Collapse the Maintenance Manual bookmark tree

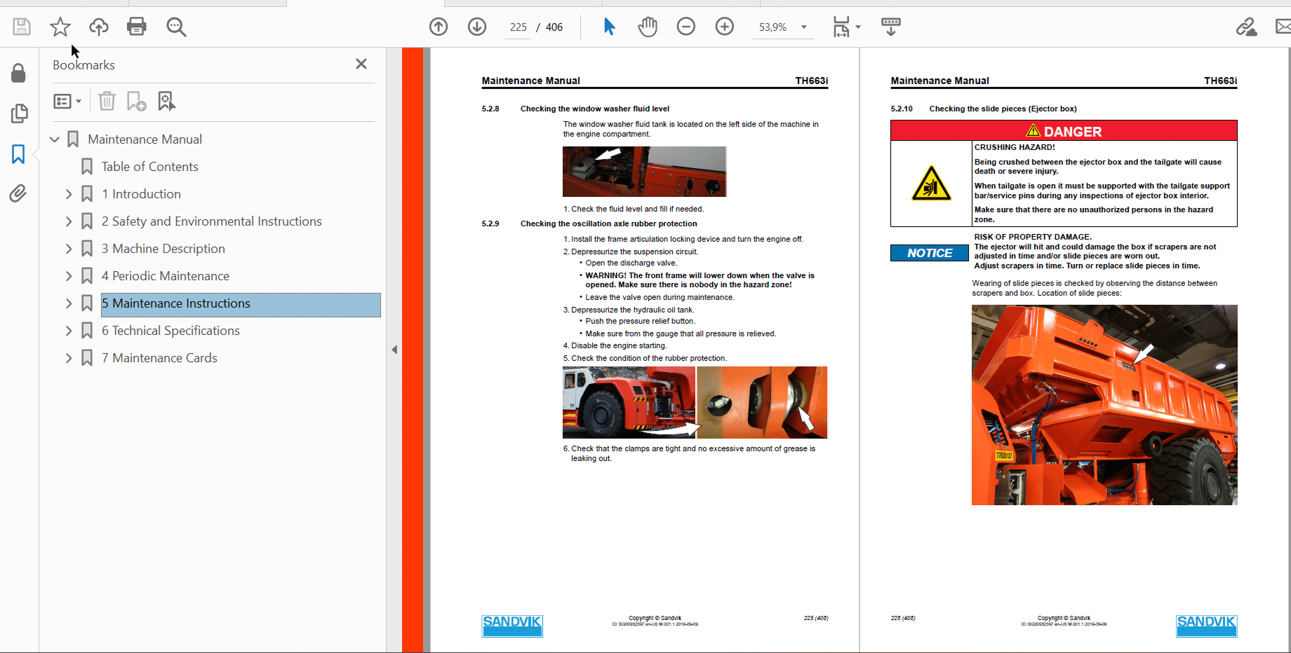point(55,139)
